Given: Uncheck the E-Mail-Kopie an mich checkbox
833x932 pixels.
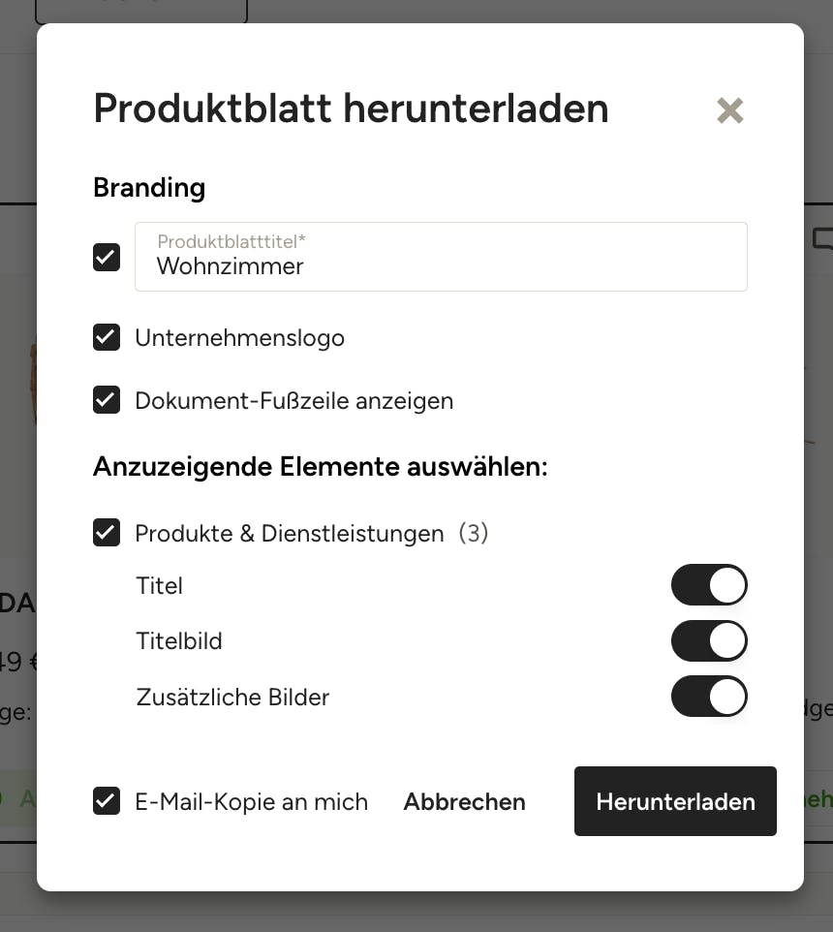Looking at the screenshot, I should (107, 801).
